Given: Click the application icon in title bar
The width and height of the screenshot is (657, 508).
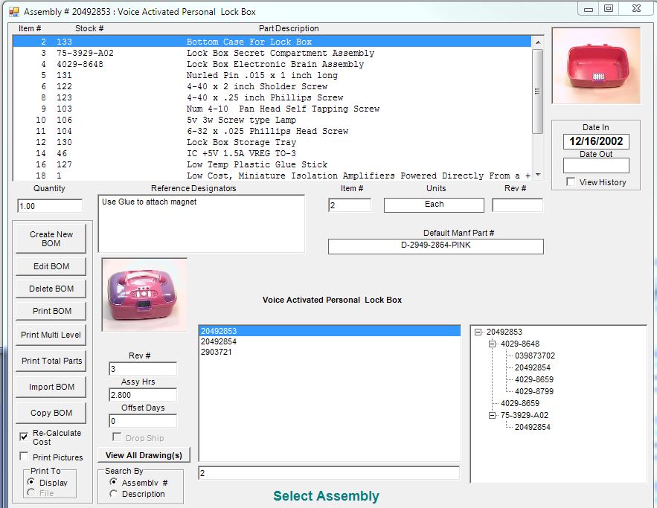Looking at the screenshot, I should click(14, 12).
